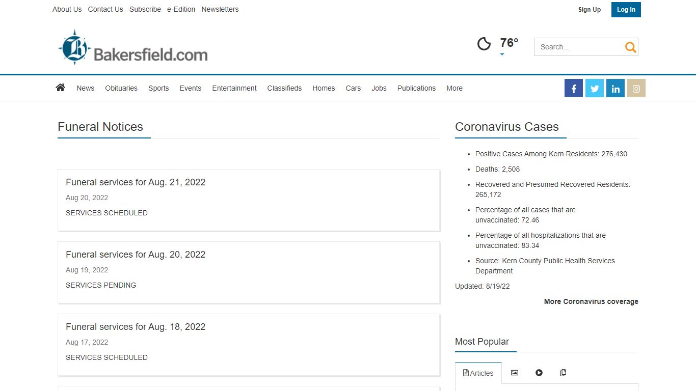This screenshot has height=391, width=696.
Task: Click the Contact Us link
Action: 105,9
